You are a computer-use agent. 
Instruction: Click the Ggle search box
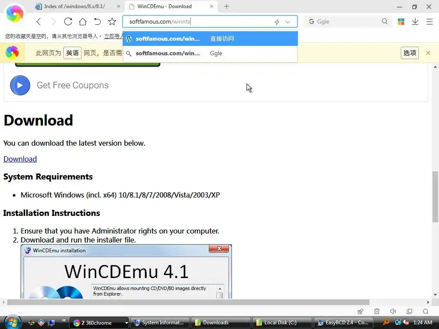click(347, 21)
